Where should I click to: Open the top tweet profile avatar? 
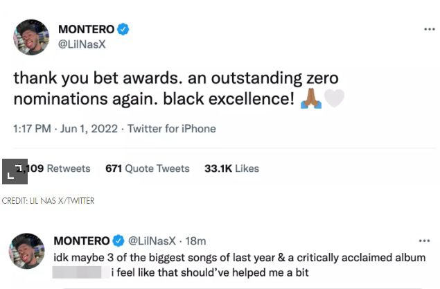31,37
